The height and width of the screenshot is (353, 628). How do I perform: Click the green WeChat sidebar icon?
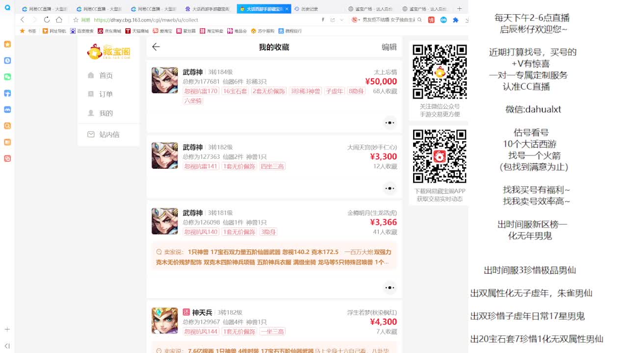point(7,77)
